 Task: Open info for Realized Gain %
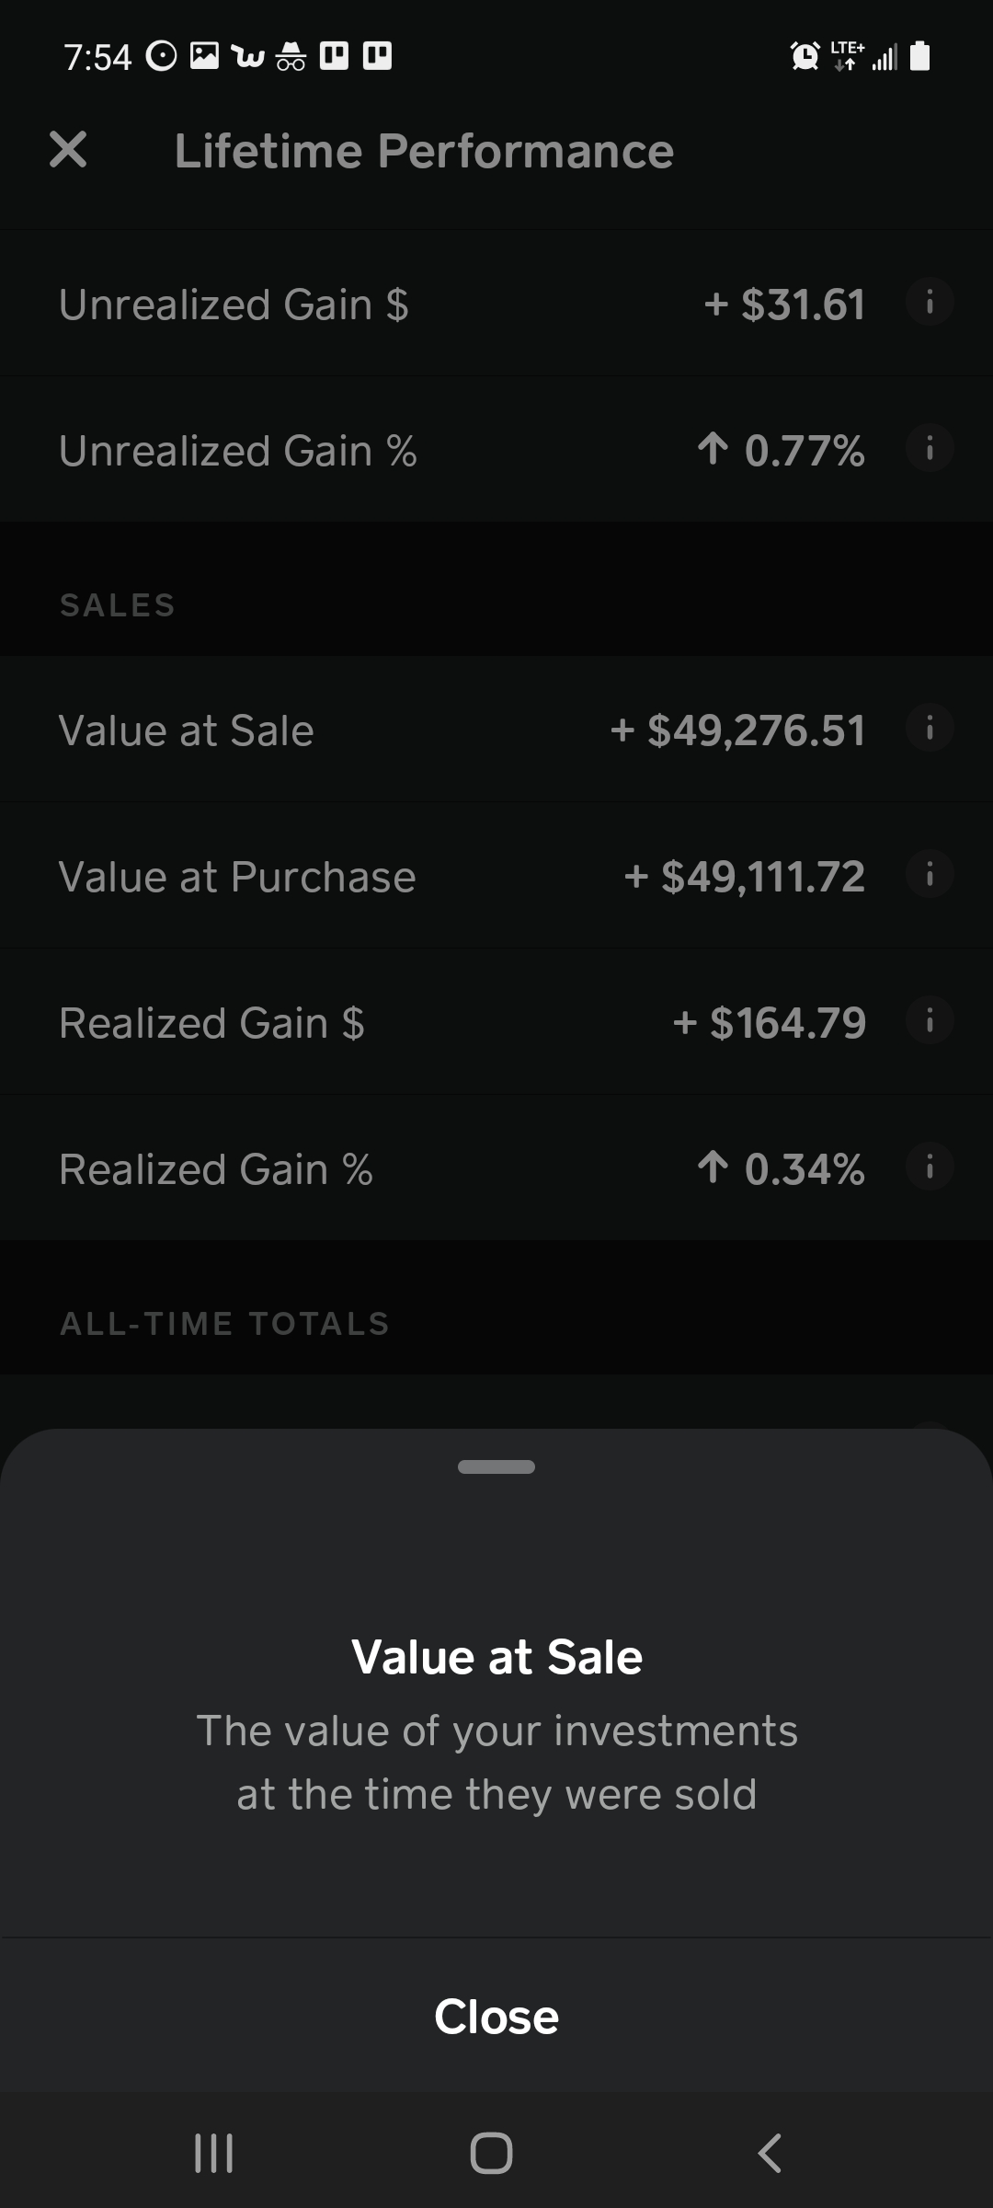(x=930, y=1167)
